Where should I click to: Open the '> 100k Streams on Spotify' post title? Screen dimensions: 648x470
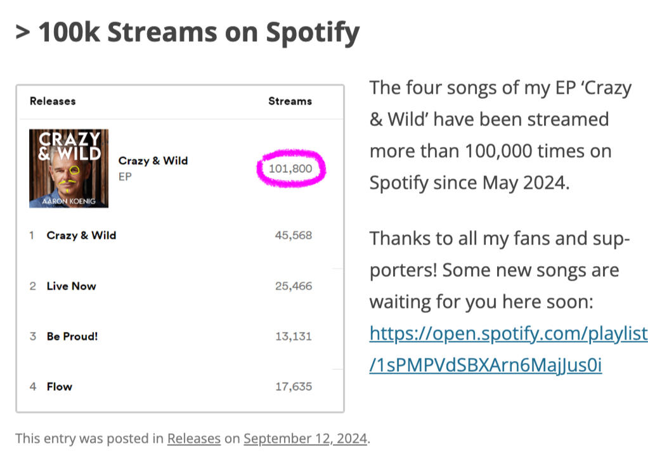[x=187, y=33]
